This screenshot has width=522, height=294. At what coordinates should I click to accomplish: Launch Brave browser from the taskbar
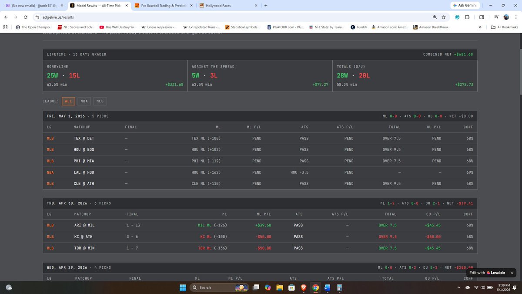click(303, 287)
